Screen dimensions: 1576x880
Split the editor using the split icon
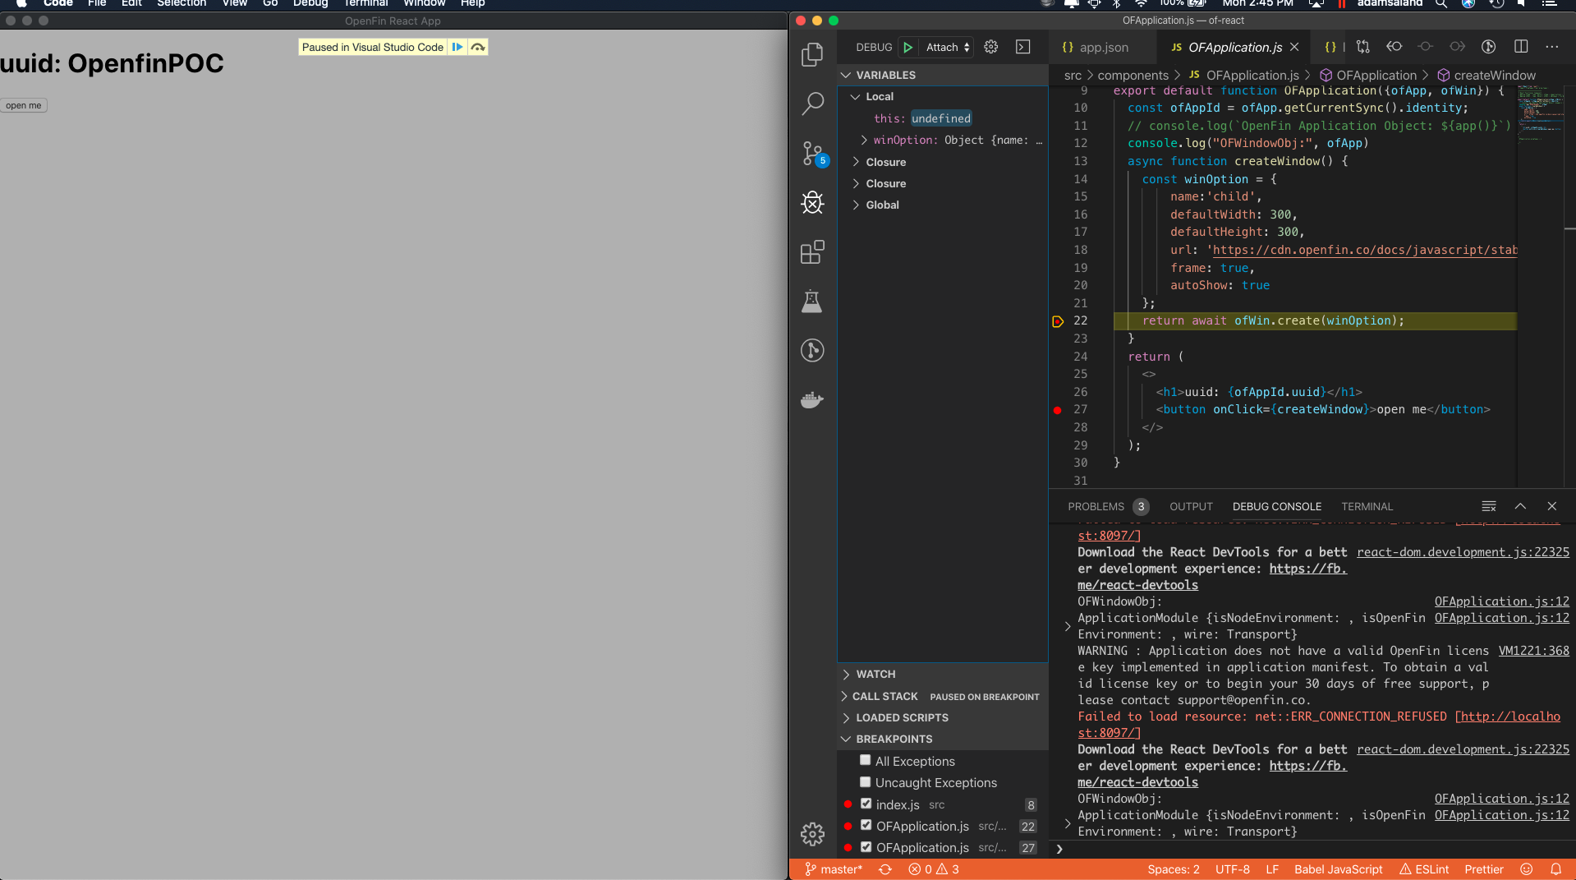[1521, 47]
